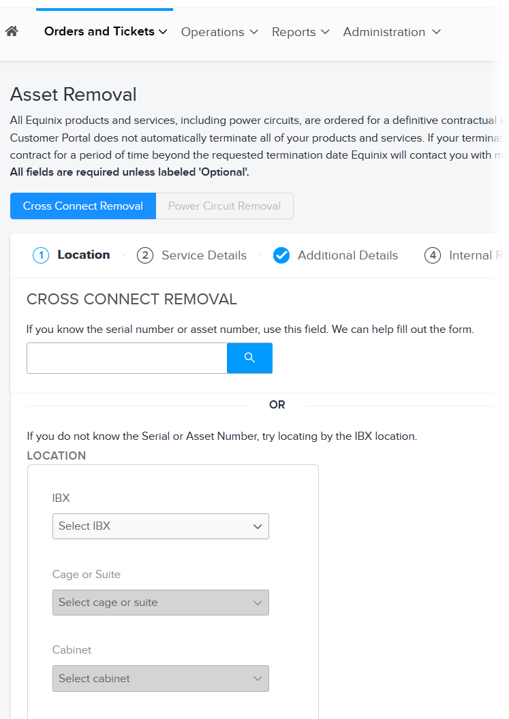
Task: Open the Reports menu
Action: point(300,32)
